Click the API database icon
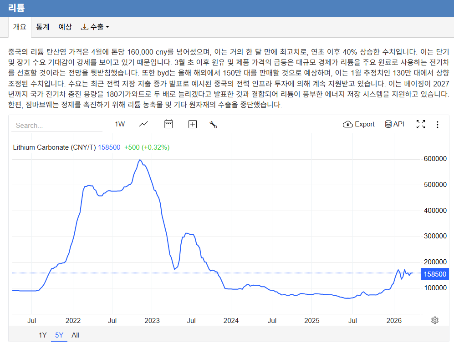 (394, 124)
